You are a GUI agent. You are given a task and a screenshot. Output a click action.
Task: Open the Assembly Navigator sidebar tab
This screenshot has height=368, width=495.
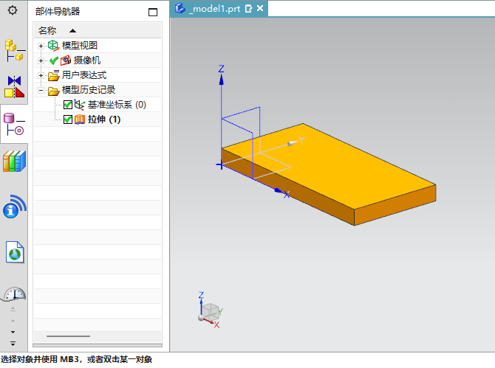pos(14,50)
